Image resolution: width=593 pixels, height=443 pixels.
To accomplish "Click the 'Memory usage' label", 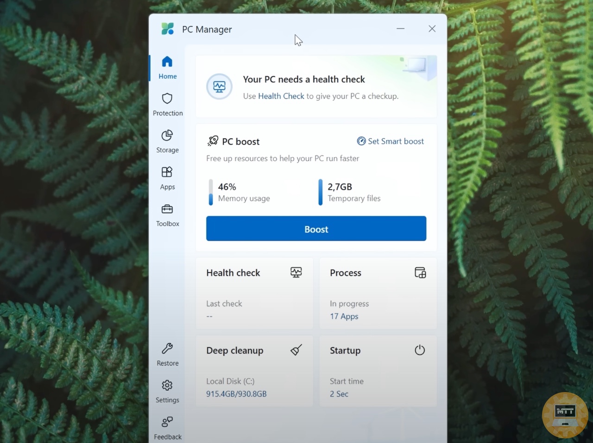I will pos(244,198).
